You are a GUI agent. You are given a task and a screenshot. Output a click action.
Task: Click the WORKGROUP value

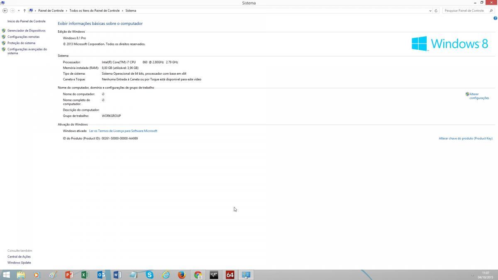(111, 116)
